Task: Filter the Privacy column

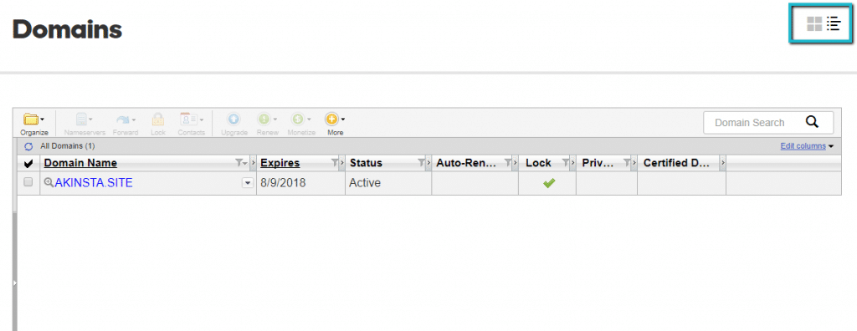Action: pyautogui.click(x=626, y=163)
